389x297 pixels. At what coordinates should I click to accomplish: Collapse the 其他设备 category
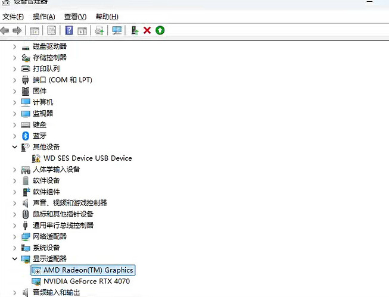coord(15,147)
